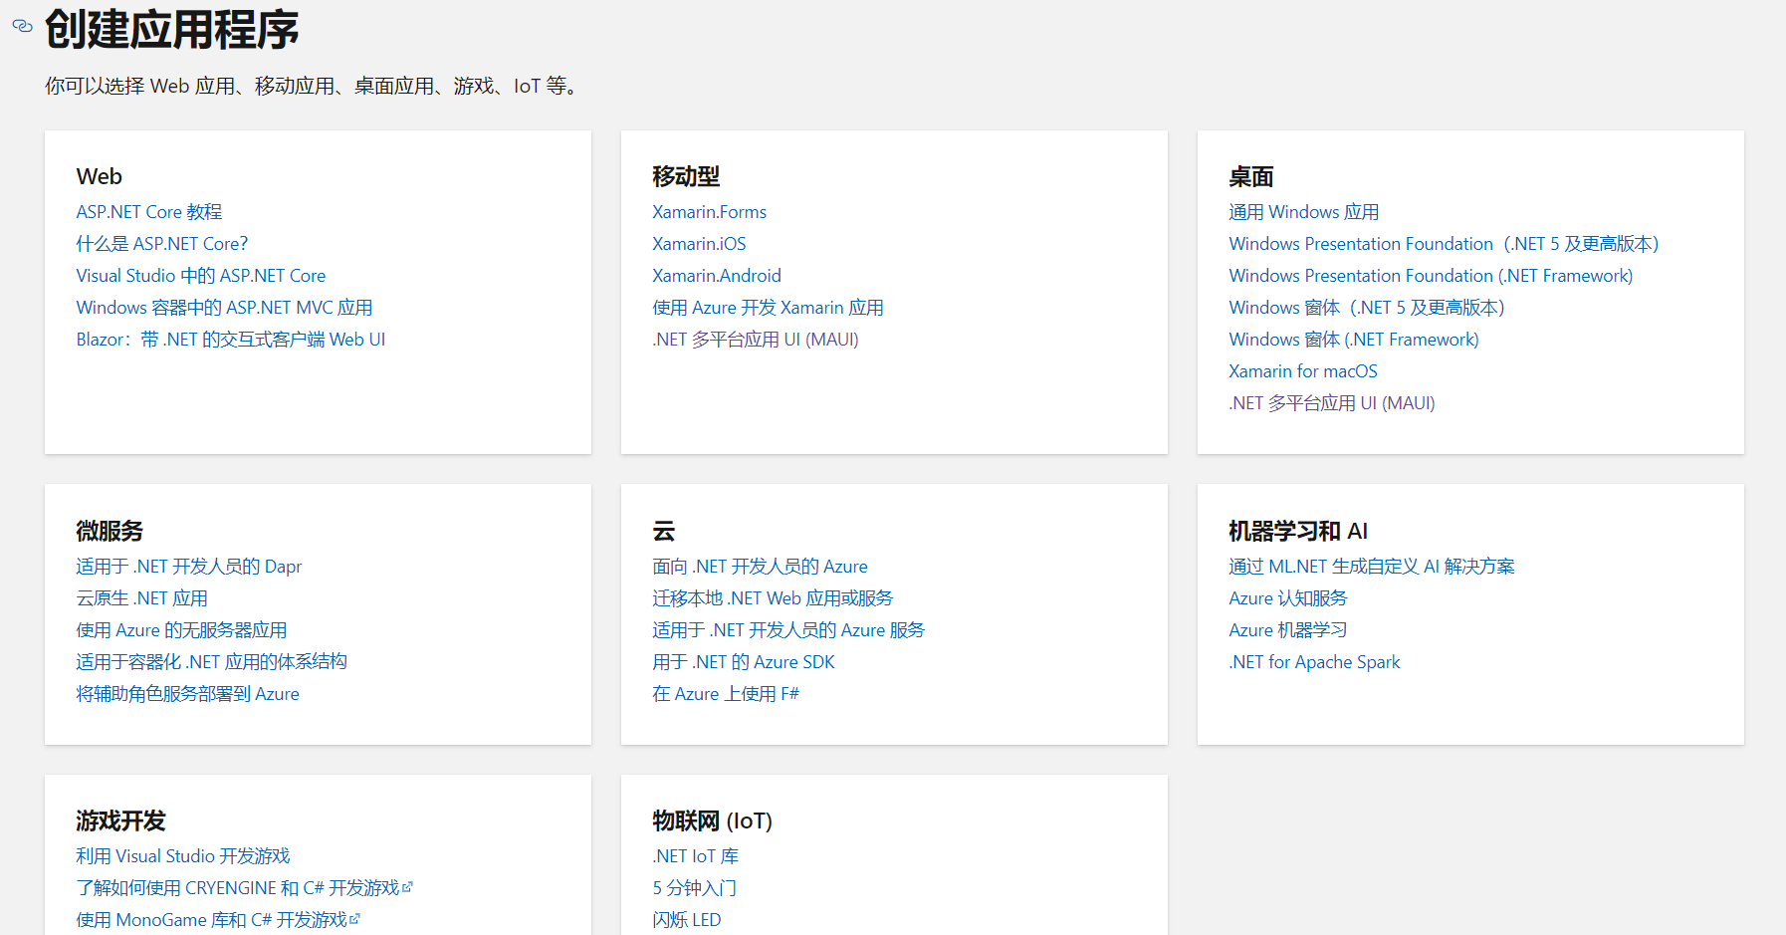
Task: Open 什么是 ASP.NET Core? link
Action: [162, 244]
